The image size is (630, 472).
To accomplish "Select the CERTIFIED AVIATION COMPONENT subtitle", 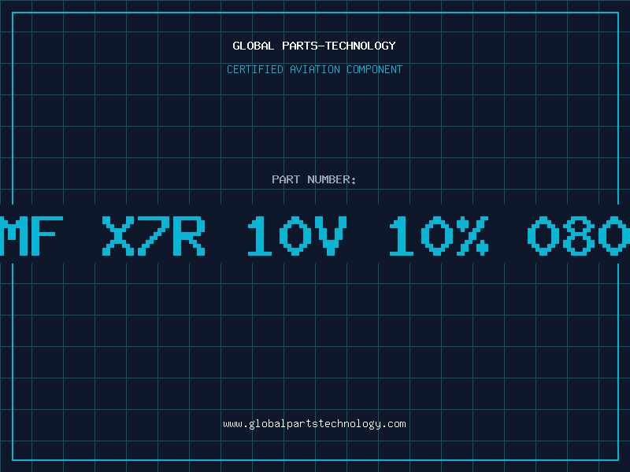I will point(314,69).
